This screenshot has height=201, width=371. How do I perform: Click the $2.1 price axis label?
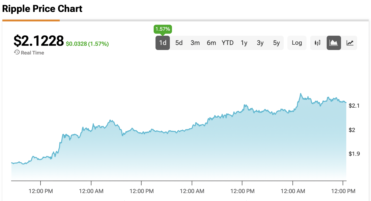(354, 106)
